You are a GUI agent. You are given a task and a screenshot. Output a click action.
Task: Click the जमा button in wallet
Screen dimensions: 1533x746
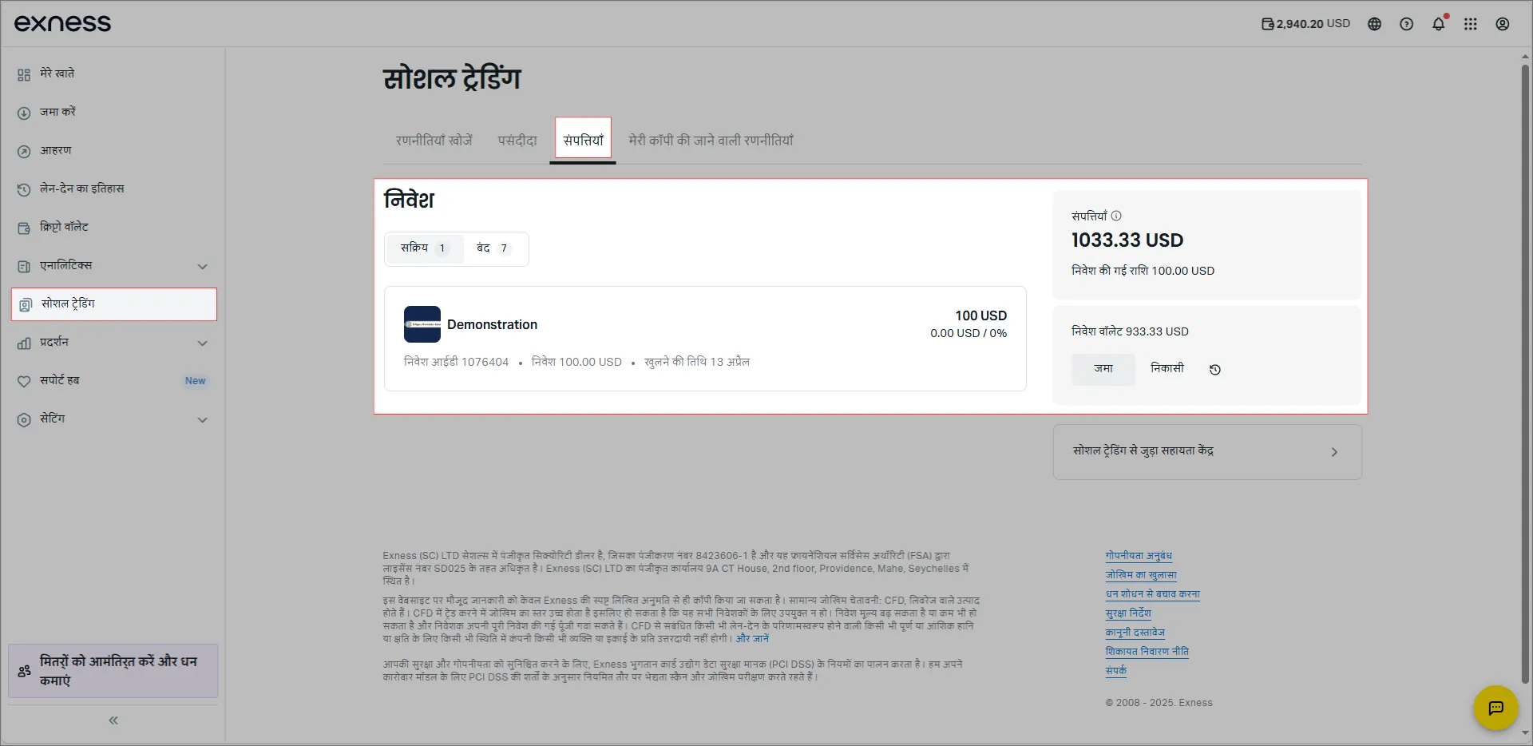coord(1103,369)
